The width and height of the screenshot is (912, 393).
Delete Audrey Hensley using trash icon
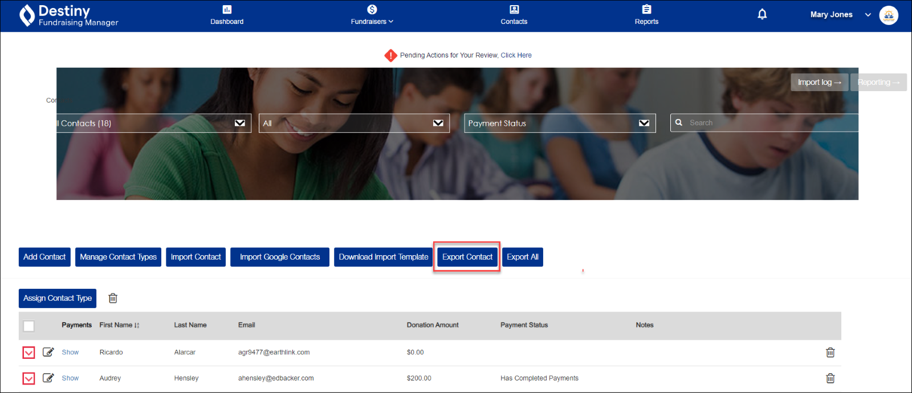pyautogui.click(x=830, y=378)
